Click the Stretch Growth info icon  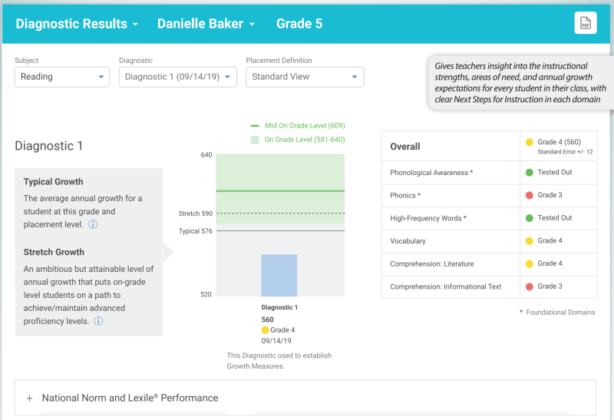98,321
